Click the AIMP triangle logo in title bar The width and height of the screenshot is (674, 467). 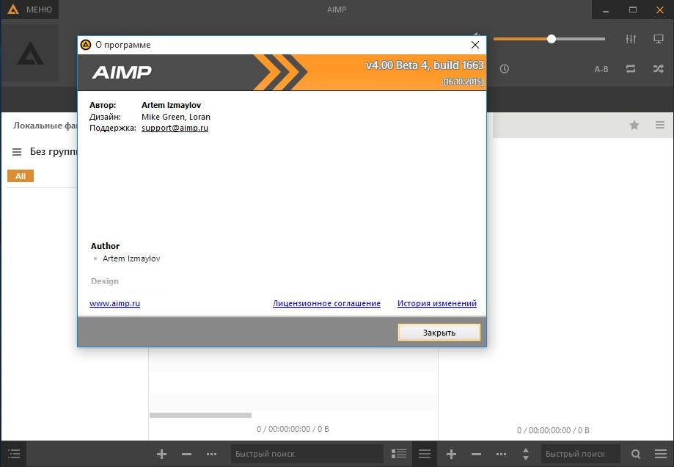(x=13, y=9)
